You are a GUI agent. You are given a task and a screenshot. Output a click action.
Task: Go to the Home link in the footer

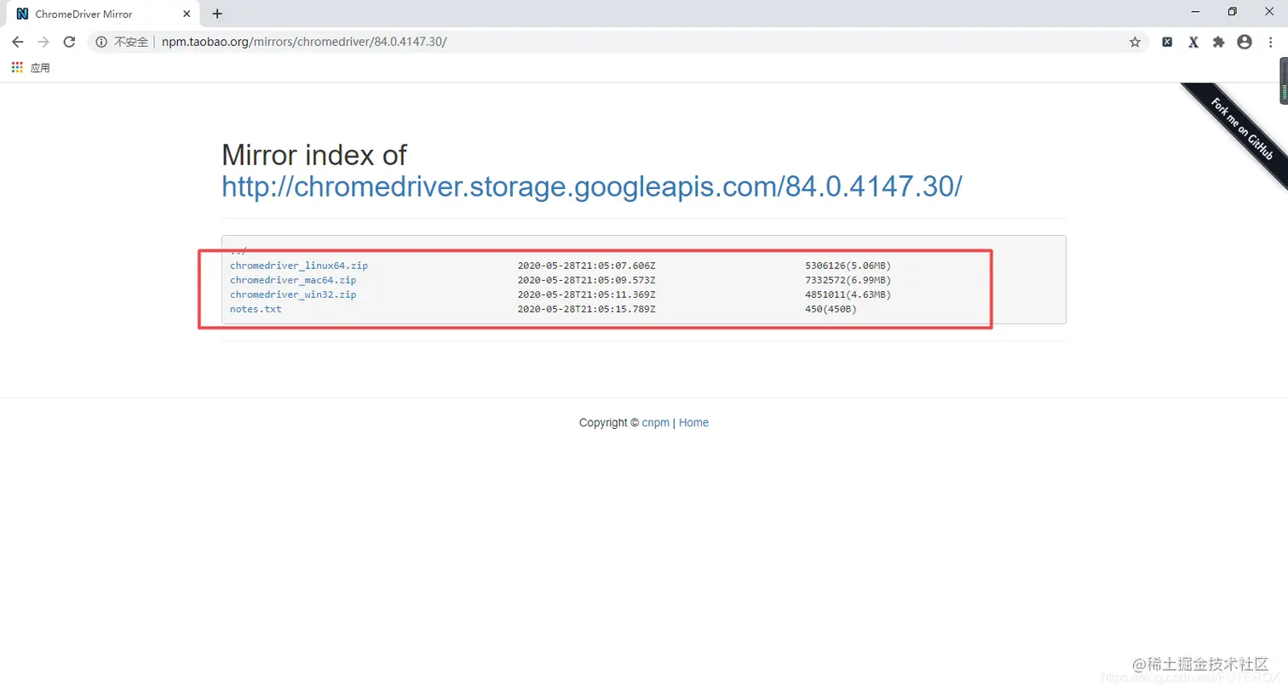693,422
